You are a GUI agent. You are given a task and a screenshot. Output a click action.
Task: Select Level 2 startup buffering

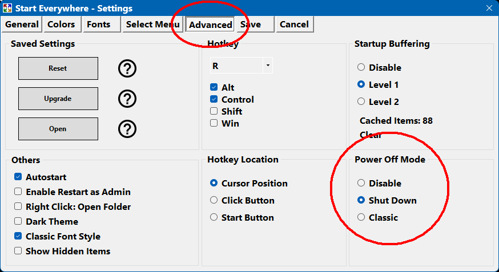point(361,102)
